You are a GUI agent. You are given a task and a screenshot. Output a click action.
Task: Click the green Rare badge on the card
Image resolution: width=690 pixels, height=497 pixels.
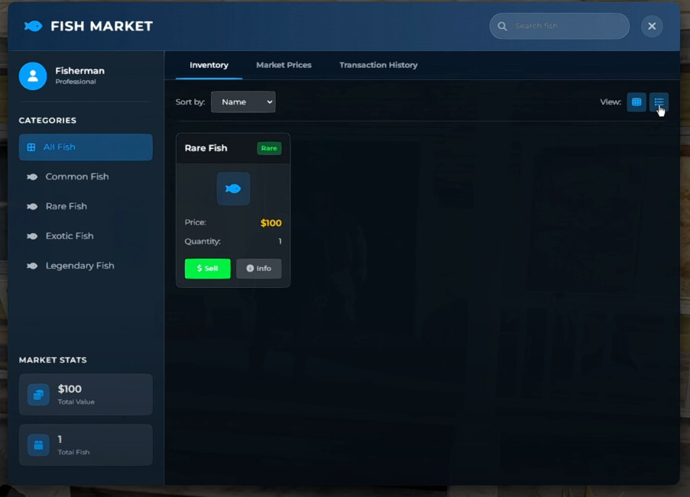click(268, 148)
